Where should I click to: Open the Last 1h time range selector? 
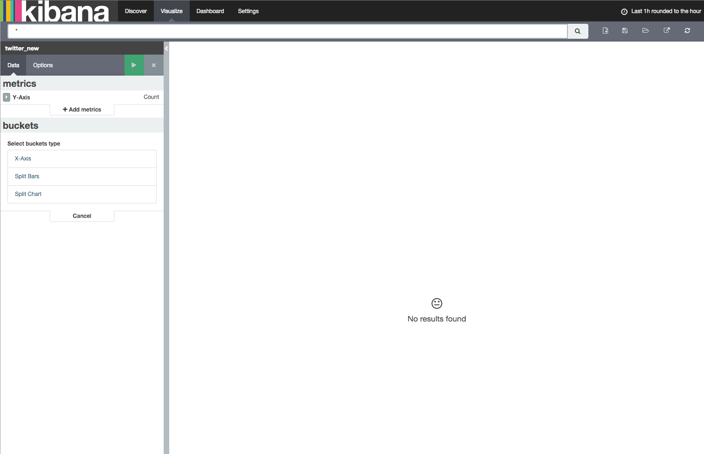(664, 11)
